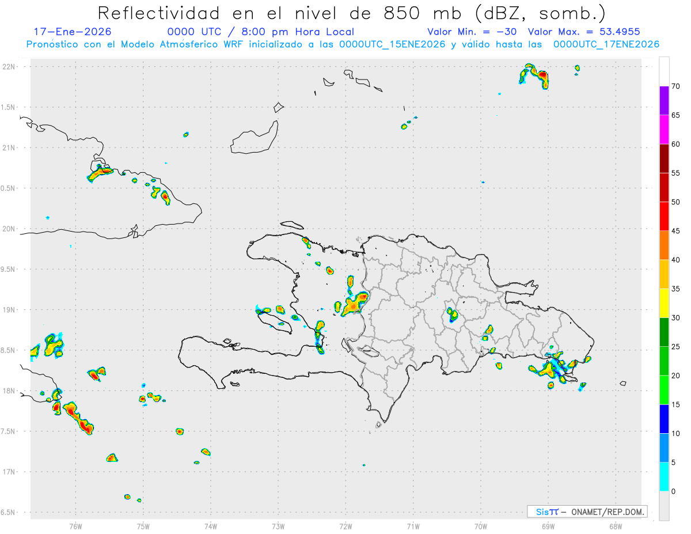The image size is (691, 534).
Task: Click the amber 35-40 dBZ legend band
Action: (664, 274)
